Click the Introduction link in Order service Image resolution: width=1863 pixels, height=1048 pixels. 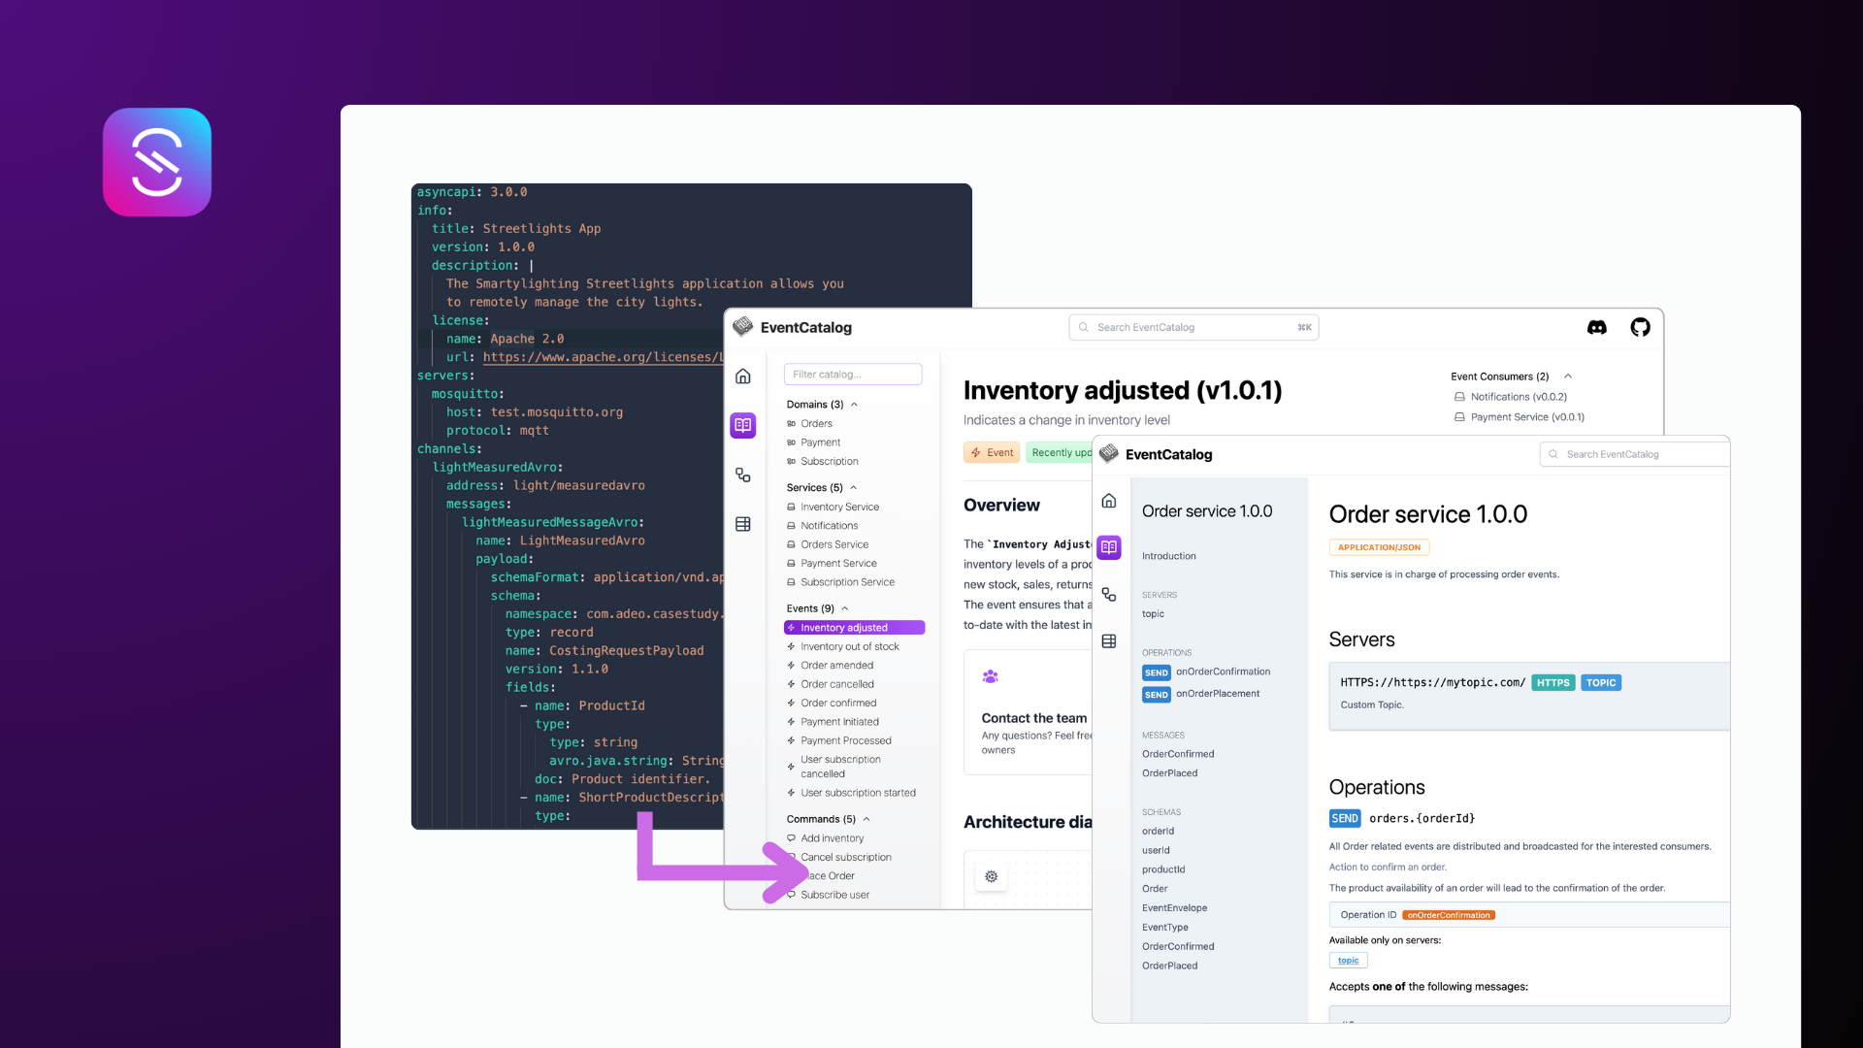[x=1168, y=556]
